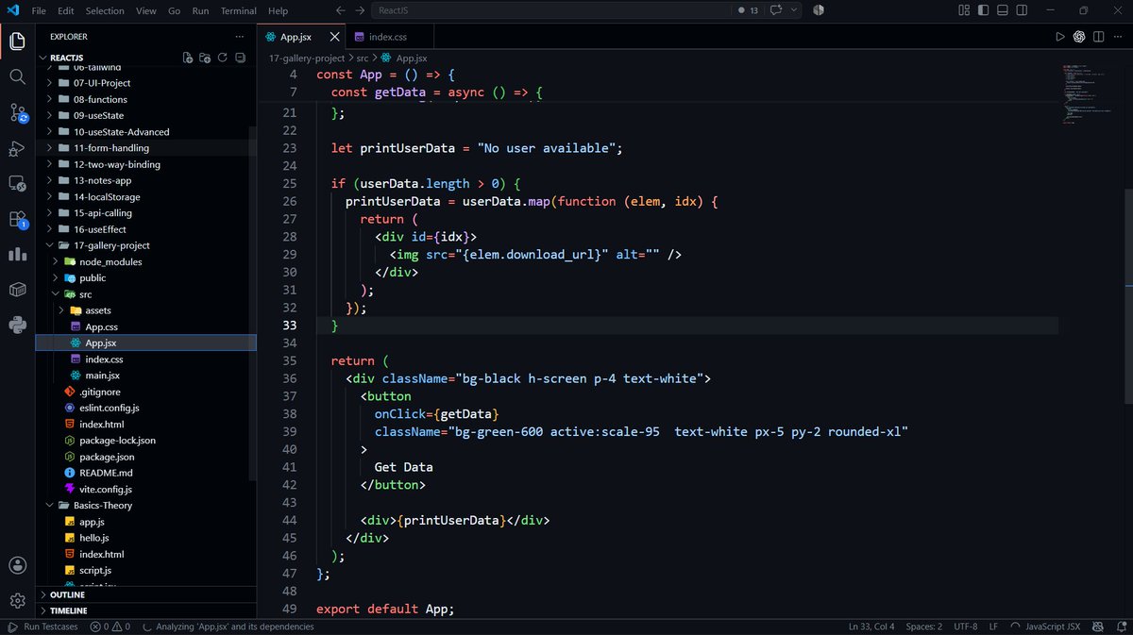
Task: Open the Source Control view
Action: pyautogui.click(x=17, y=112)
